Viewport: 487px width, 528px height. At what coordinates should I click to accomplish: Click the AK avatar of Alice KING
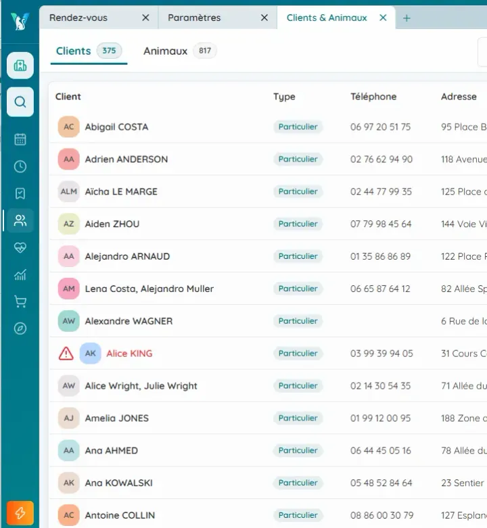pyautogui.click(x=90, y=353)
